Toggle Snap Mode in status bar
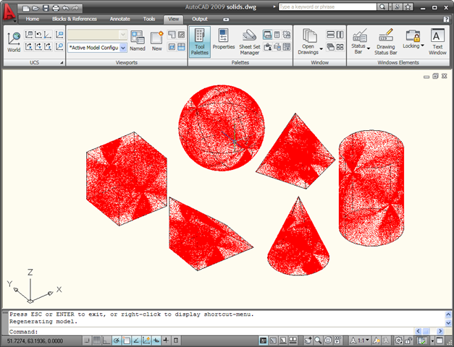The height and width of the screenshot is (347, 454). [x=86, y=340]
